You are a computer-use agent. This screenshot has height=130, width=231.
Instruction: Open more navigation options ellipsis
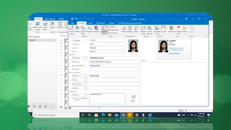[x=52, y=106]
